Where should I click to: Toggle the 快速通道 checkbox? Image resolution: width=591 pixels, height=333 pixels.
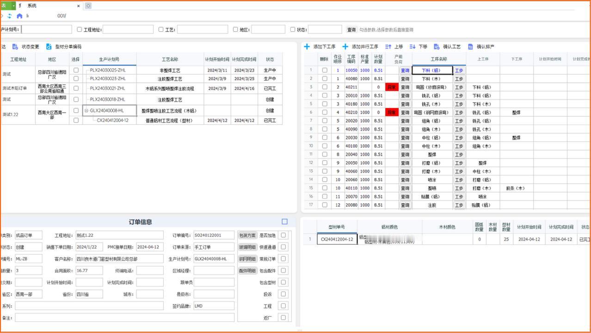click(283, 247)
